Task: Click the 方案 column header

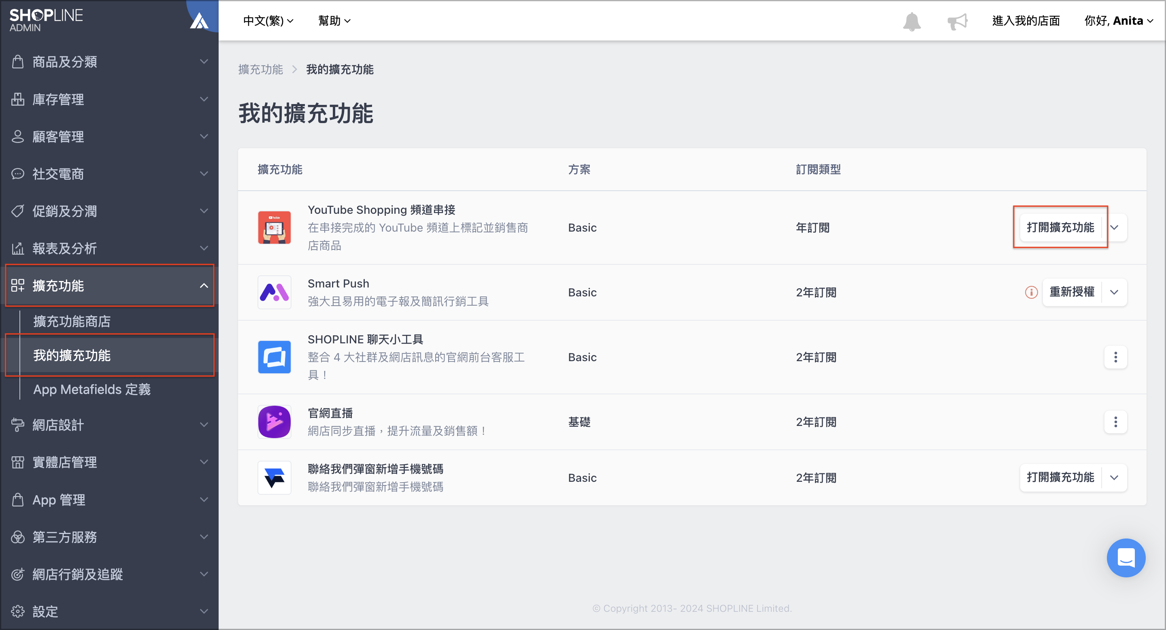Action: coord(579,169)
